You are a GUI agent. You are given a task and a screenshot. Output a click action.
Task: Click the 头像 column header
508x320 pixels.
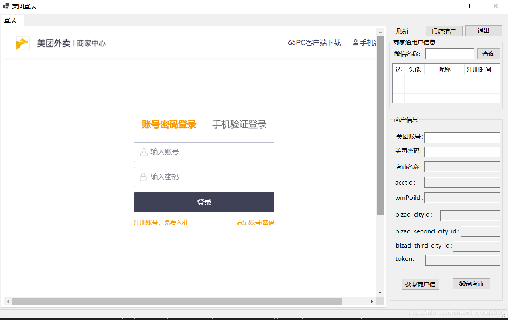(x=415, y=70)
